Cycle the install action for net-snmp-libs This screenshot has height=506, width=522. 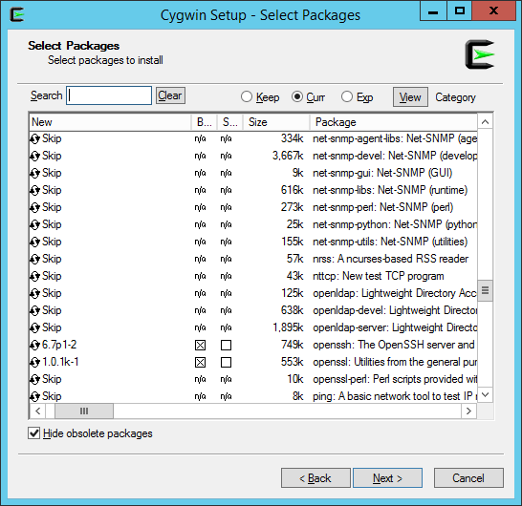35,190
